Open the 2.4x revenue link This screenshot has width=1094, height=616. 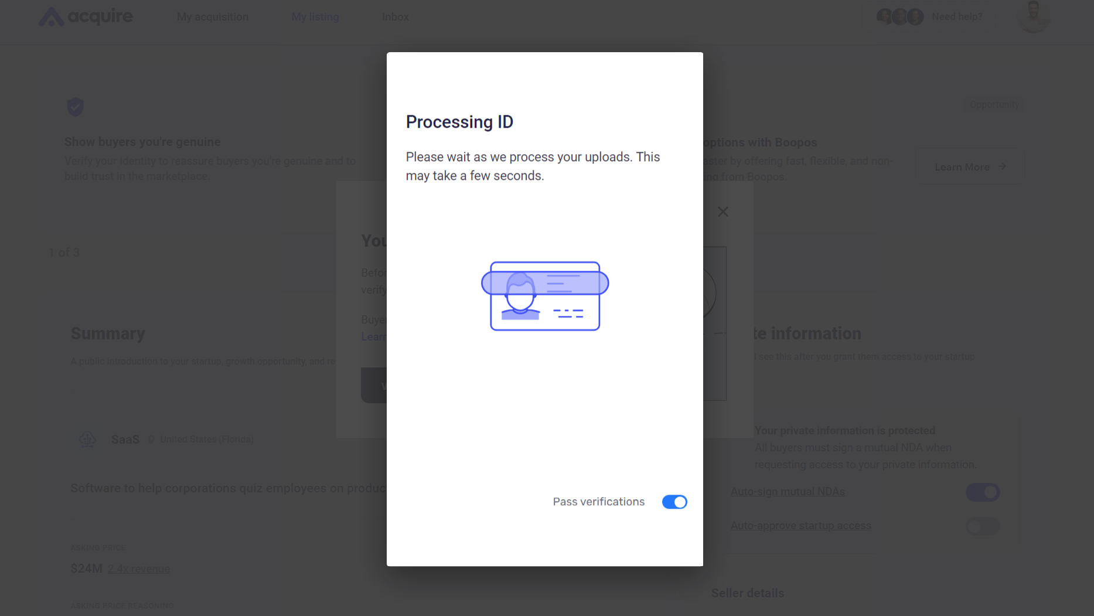point(138,569)
